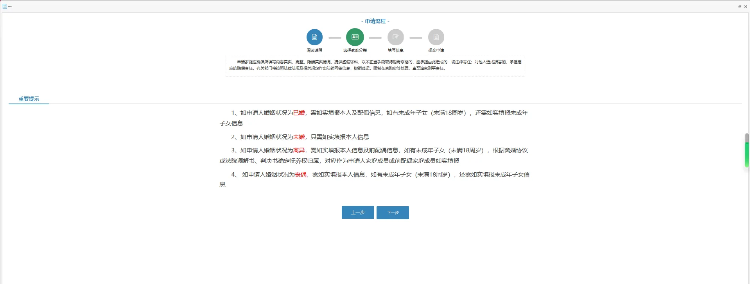
Task: Click the 选择家庭分类 step label
Action: (x=355, y=50)
